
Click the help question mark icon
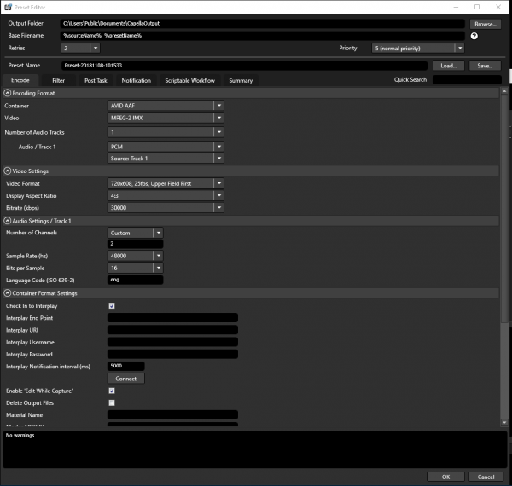click(x=474, y=37)
